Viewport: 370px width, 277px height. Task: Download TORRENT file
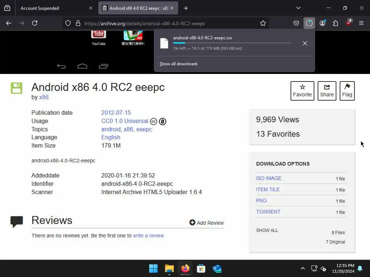(268, 212)
